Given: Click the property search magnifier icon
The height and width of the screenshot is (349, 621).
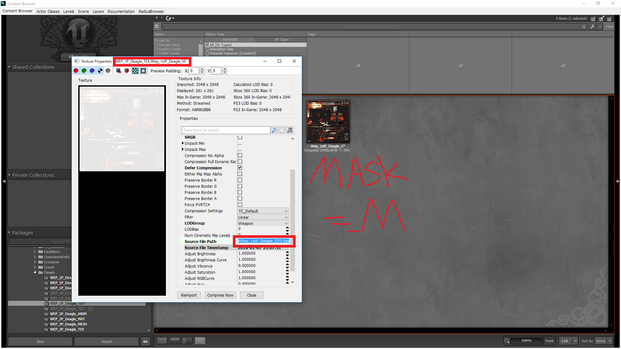Looking at the screenshot, I should point(274,130).
